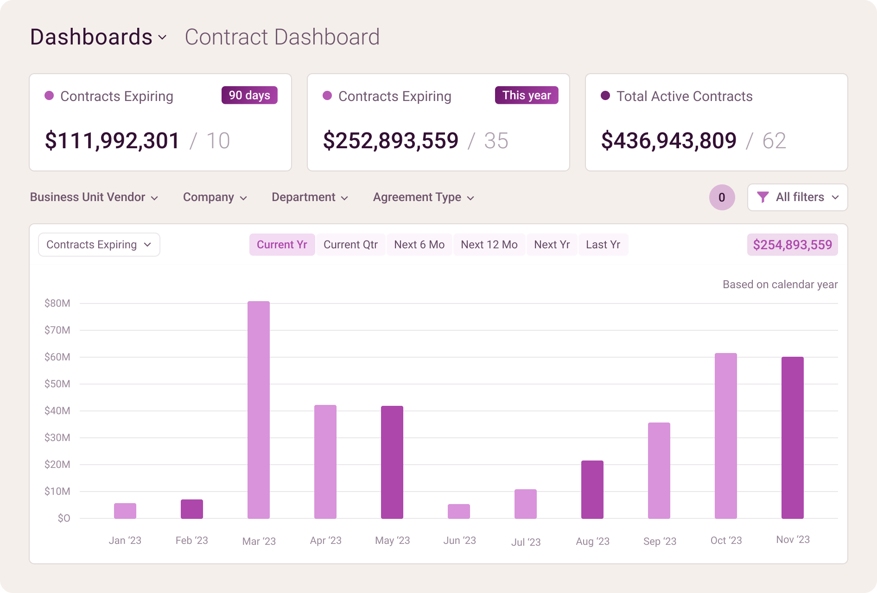Viewport: 877px width, 593px height.
Task: Click the 90 days badge
Action: click(x=249, y=95)
